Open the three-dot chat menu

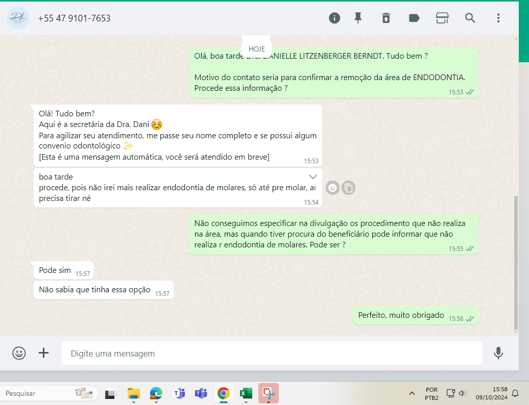point(498,18)
